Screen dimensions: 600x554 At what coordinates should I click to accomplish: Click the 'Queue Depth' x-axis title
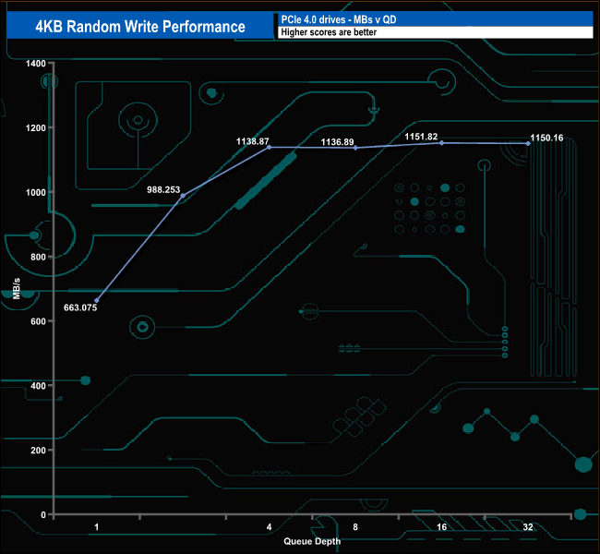[x=312, y=541]
